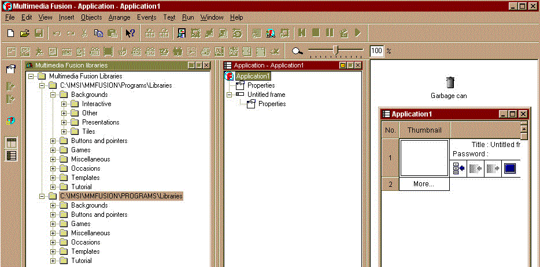Viewport: 540px width, 267px height.
Task: Click the Application1 window scrollbar up arrow
Action: point(524,129)
